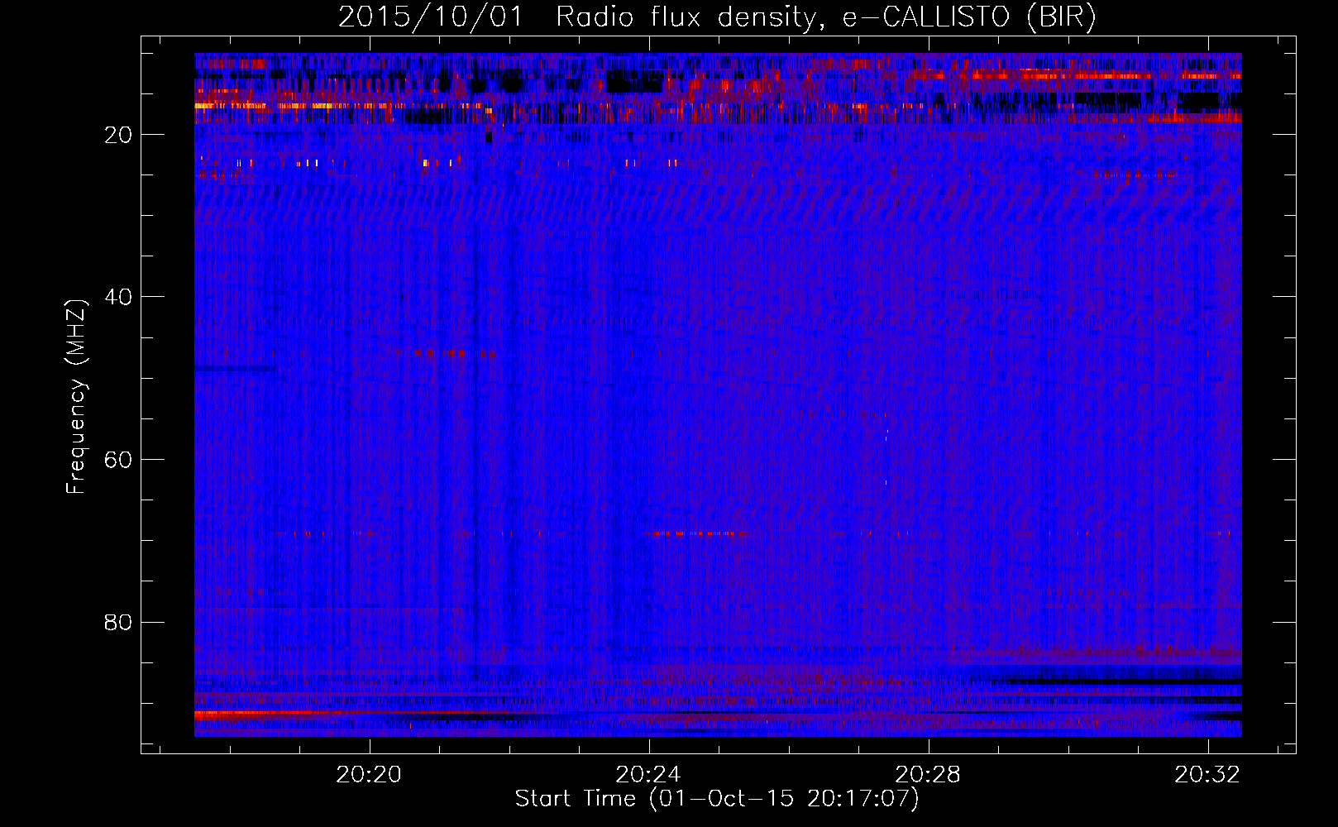
Task: Click the '60' frequency tick label
Action: pos(118,460)
